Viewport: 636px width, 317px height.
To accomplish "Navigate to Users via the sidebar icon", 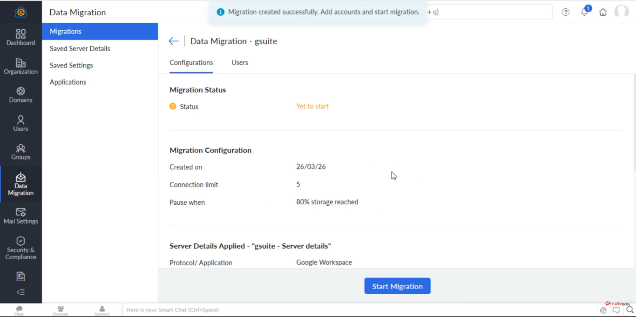I will pos(20,123).
